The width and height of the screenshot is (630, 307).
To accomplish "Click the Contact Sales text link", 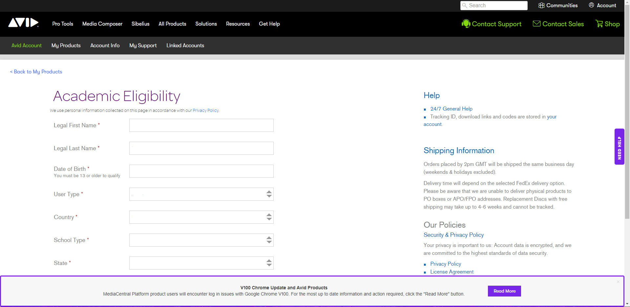I will coord(563,24).
